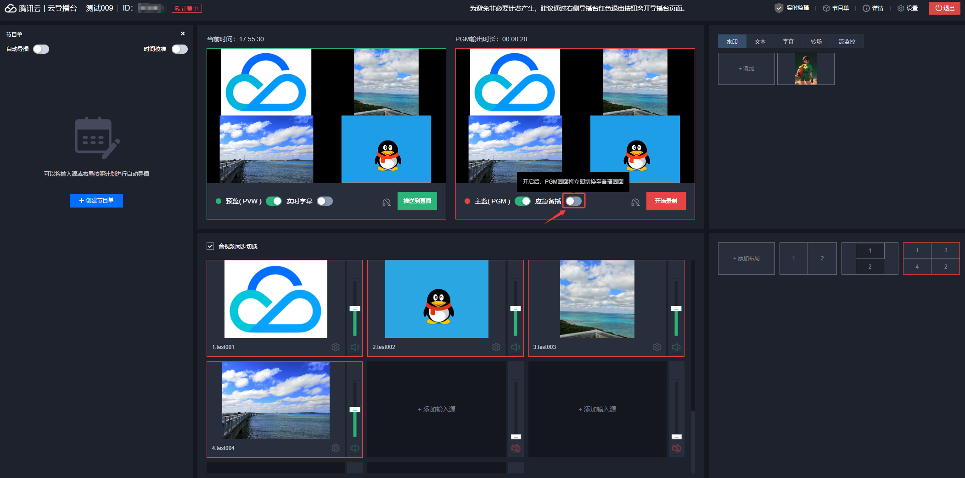Toggle the 实时字幕 switch
The width and height of the screenshot is (965, 478).
[325, 201]
